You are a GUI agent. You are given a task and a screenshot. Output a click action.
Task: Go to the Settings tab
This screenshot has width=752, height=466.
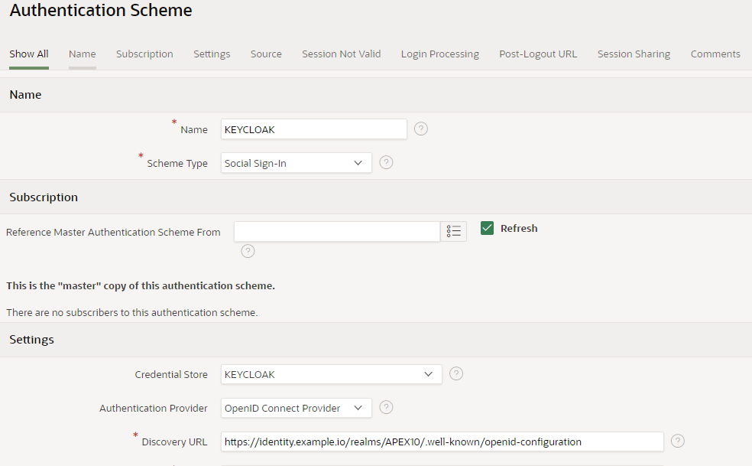coord(212,54)
